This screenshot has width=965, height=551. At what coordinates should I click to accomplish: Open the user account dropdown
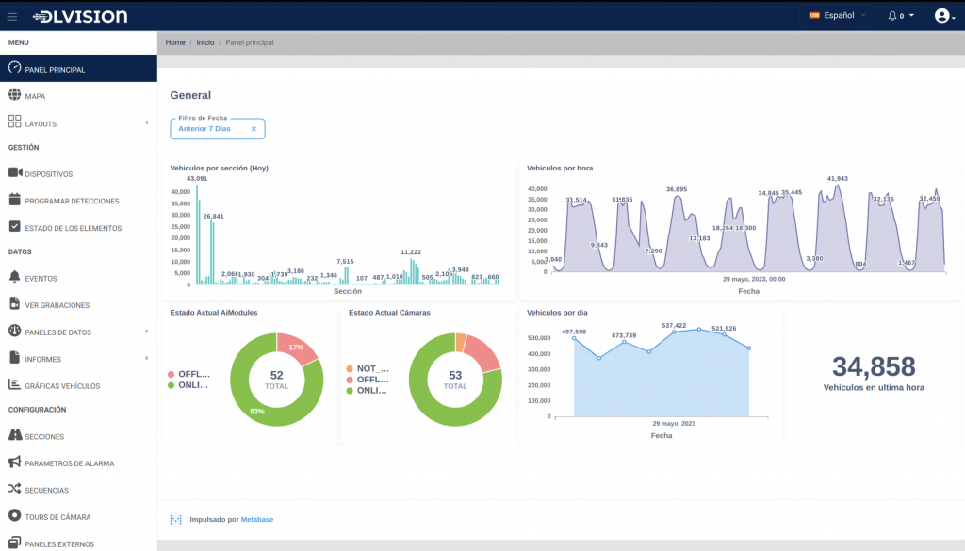coord(943,16)
